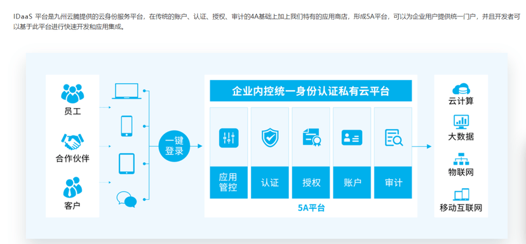
Task: Click the 物联网 label text
Action: tap(461, 172)
